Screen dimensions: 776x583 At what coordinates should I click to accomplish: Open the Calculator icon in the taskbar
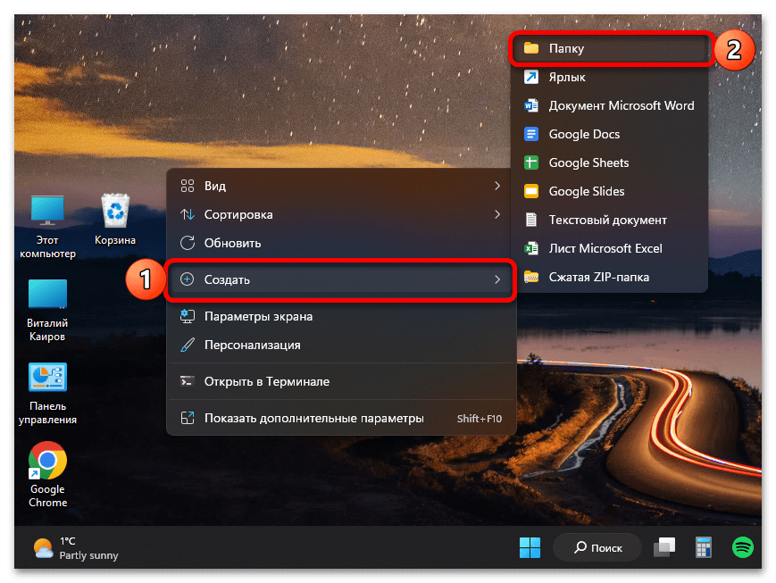coord(703,546)
